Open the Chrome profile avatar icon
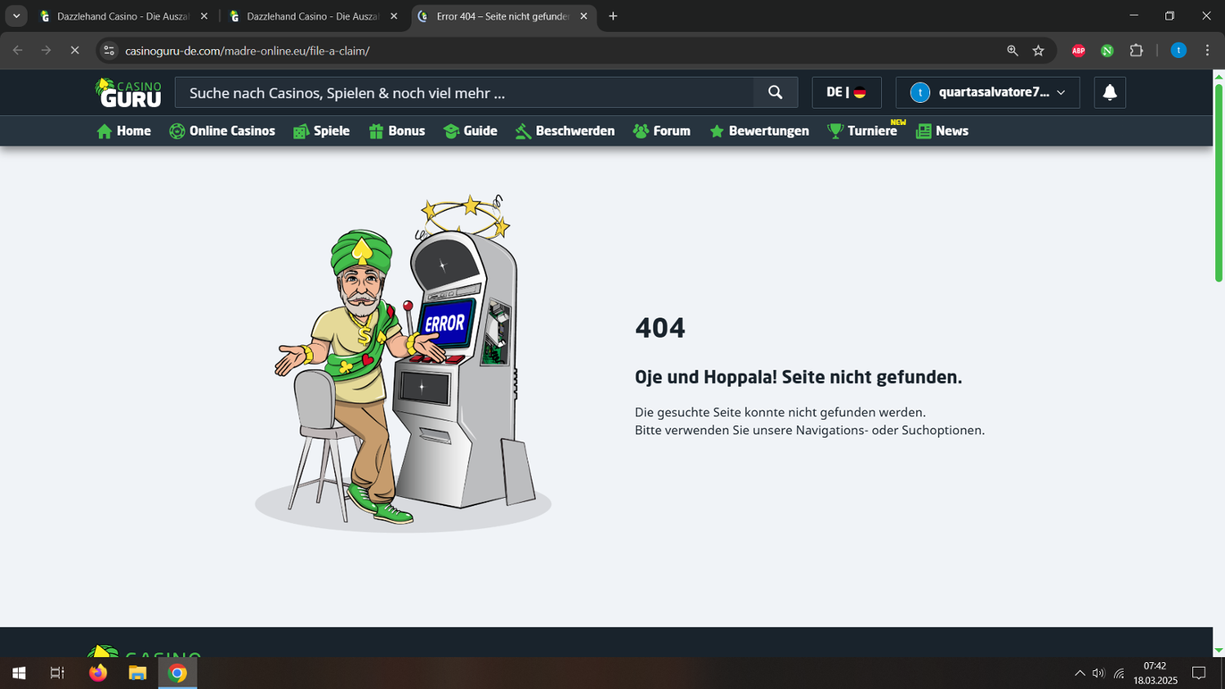This screenshot has height=689, width=1225. [x=1178, y=51]
